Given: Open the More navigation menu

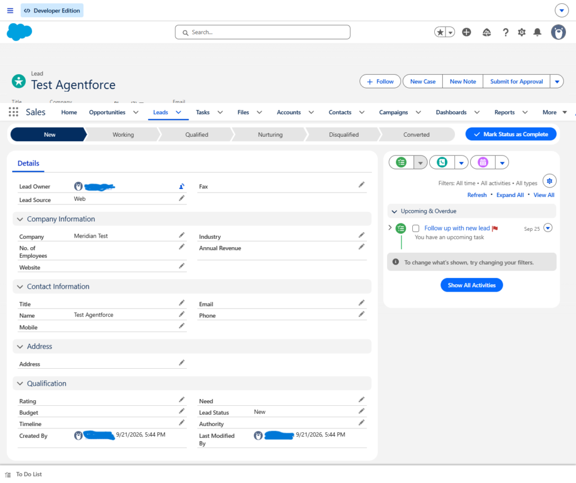Looking at the screenshot, I should [x=554, y=112].
